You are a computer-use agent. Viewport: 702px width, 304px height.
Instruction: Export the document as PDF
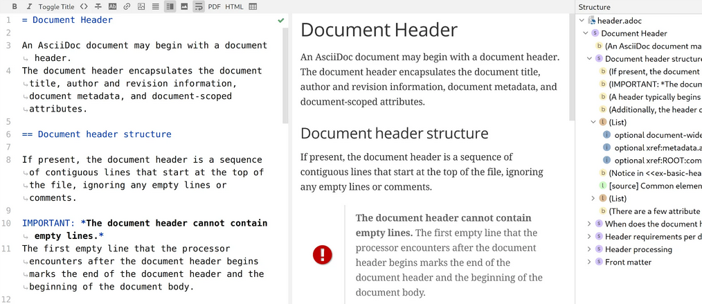[215, 7]
